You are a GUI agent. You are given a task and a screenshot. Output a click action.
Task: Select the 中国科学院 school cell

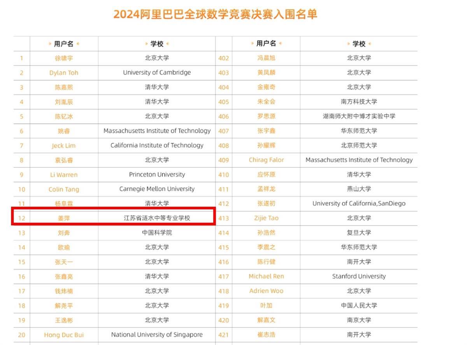click(157, 233)
